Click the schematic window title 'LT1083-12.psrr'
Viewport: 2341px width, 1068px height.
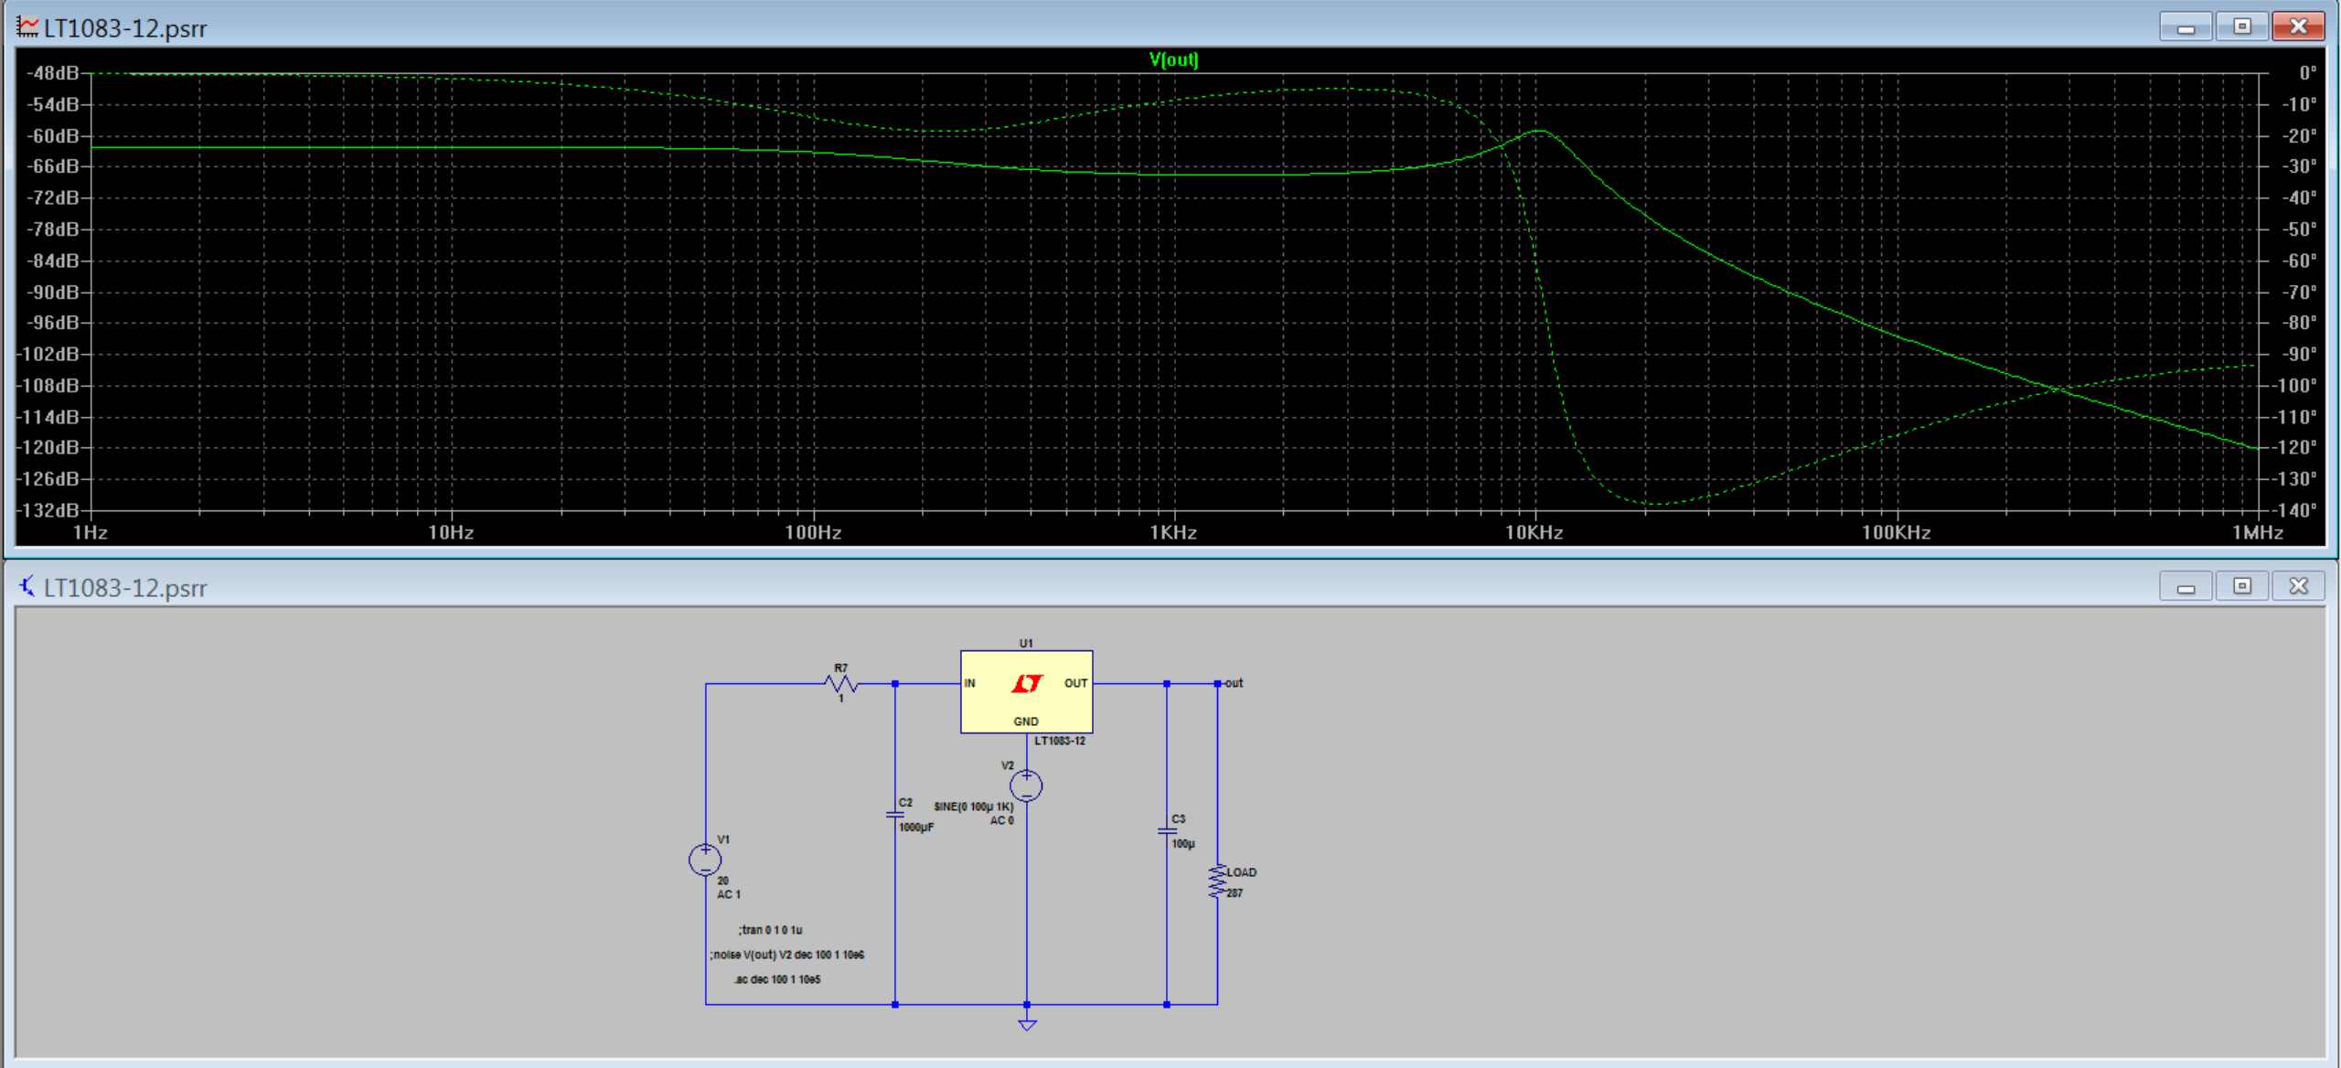125,588
